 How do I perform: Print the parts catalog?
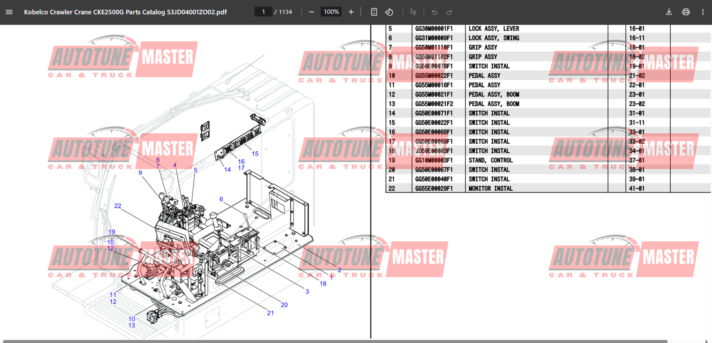(686, 12)
